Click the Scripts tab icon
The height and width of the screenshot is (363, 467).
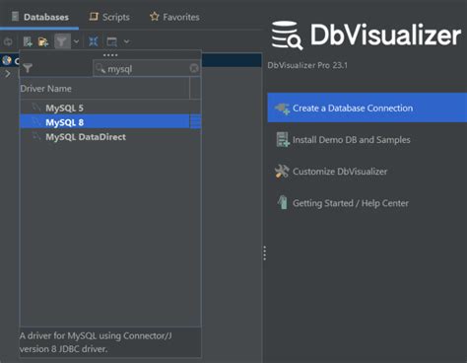click(x=94, y=16)
